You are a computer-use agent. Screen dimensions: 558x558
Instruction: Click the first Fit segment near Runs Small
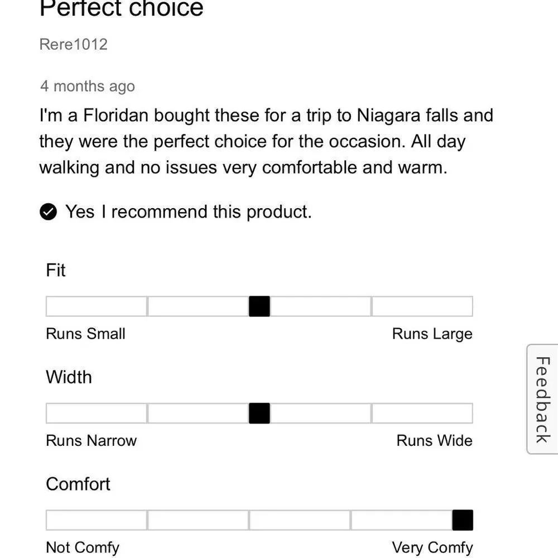(97, 306)
